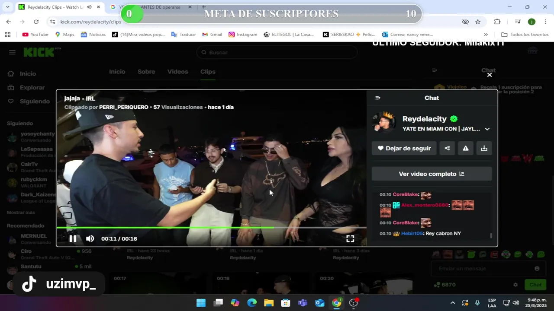Show hidden system tray icons
The image size is (554, 311).
coord(453,303)
